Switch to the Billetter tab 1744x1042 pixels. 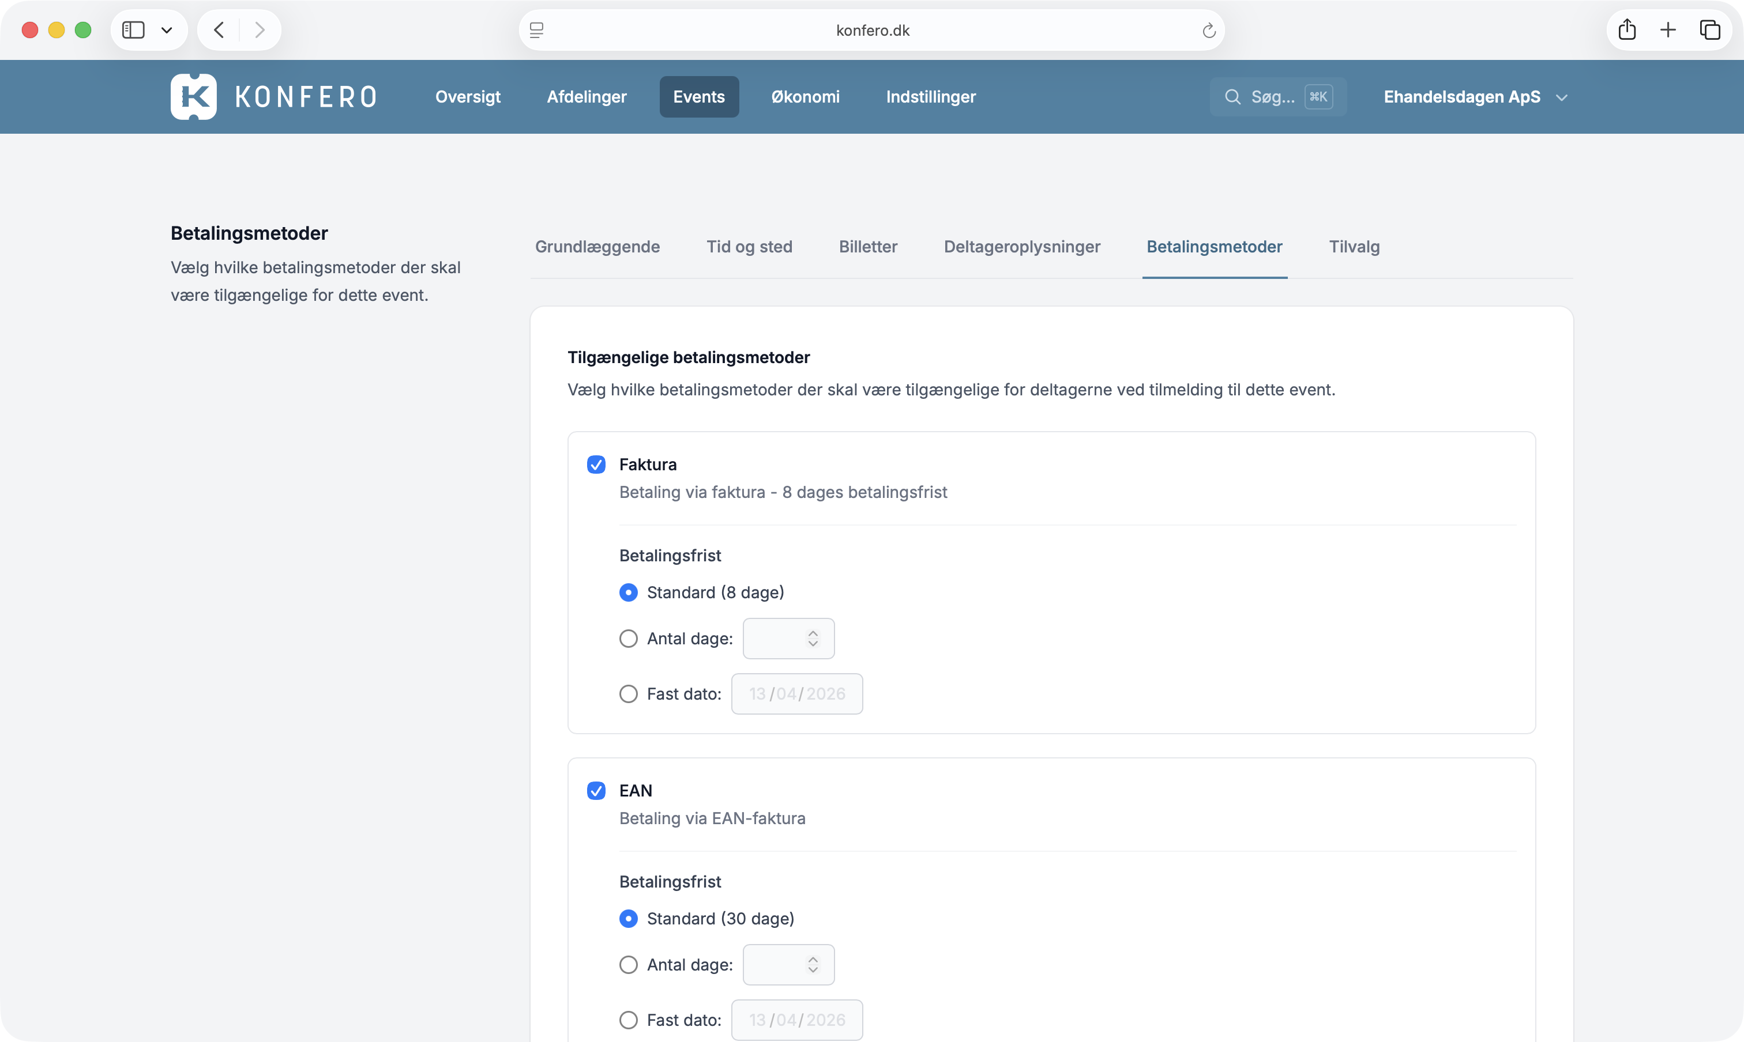(868, 247)
